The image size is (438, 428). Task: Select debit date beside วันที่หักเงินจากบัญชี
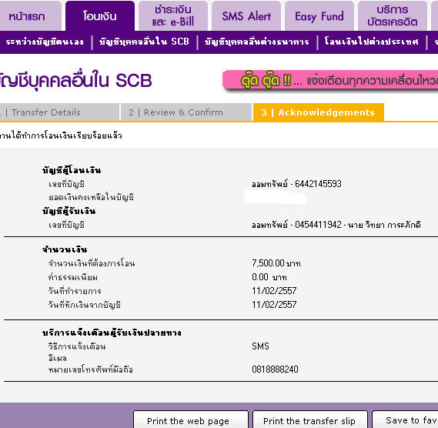(274, 305)
